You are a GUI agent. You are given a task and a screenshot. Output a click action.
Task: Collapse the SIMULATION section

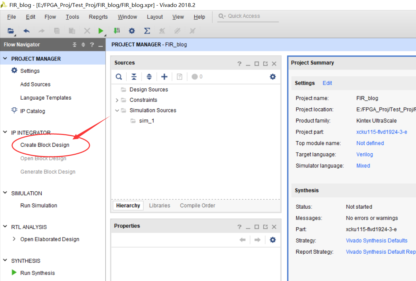coord(5,193)
